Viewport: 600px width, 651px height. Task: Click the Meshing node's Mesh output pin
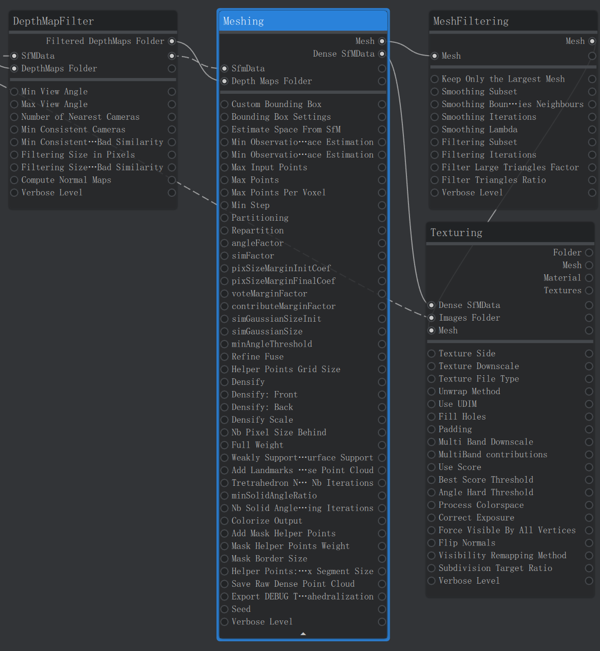(x=382, y=41)
